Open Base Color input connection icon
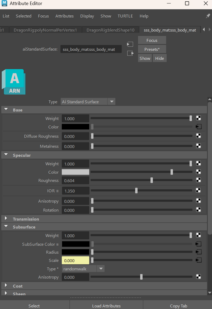Image resolution: width=212 pixels, height=309 pixels. click(199, 127)
